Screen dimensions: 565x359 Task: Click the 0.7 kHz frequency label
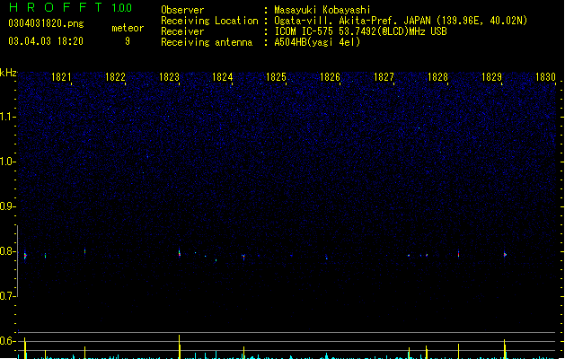click(x=7, y=296)
